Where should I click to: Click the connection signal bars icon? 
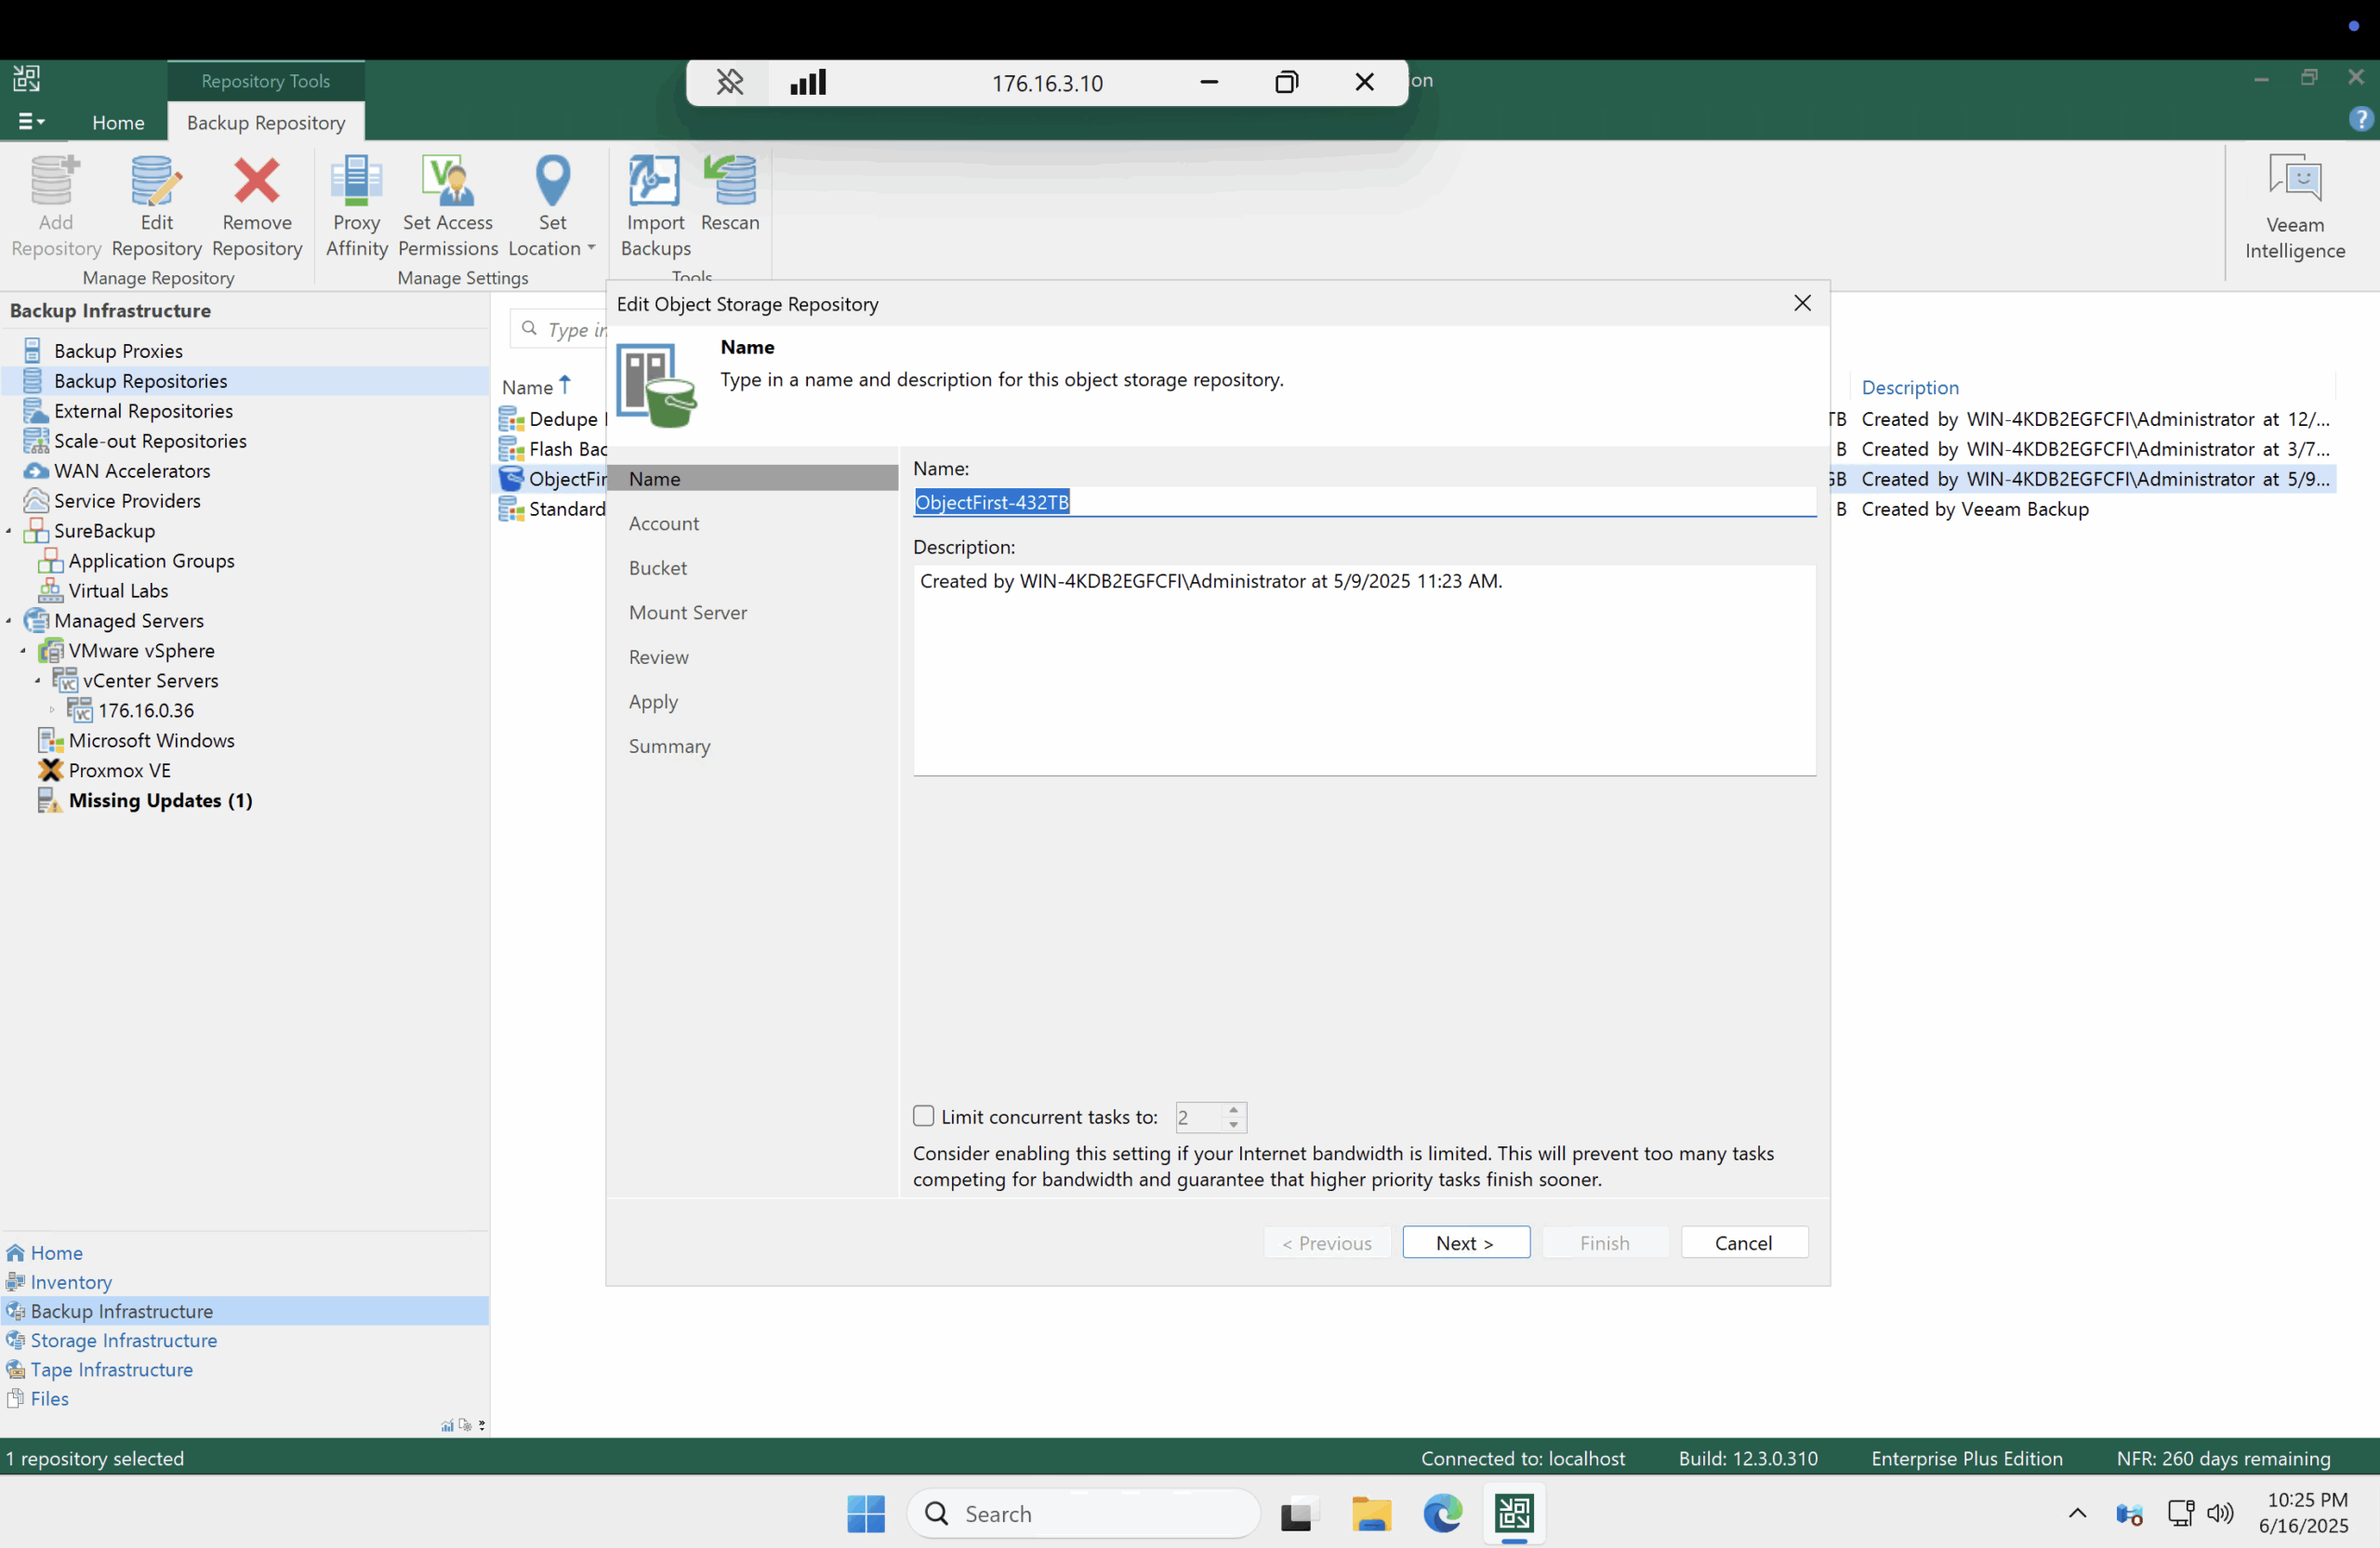tap(808, 82)
